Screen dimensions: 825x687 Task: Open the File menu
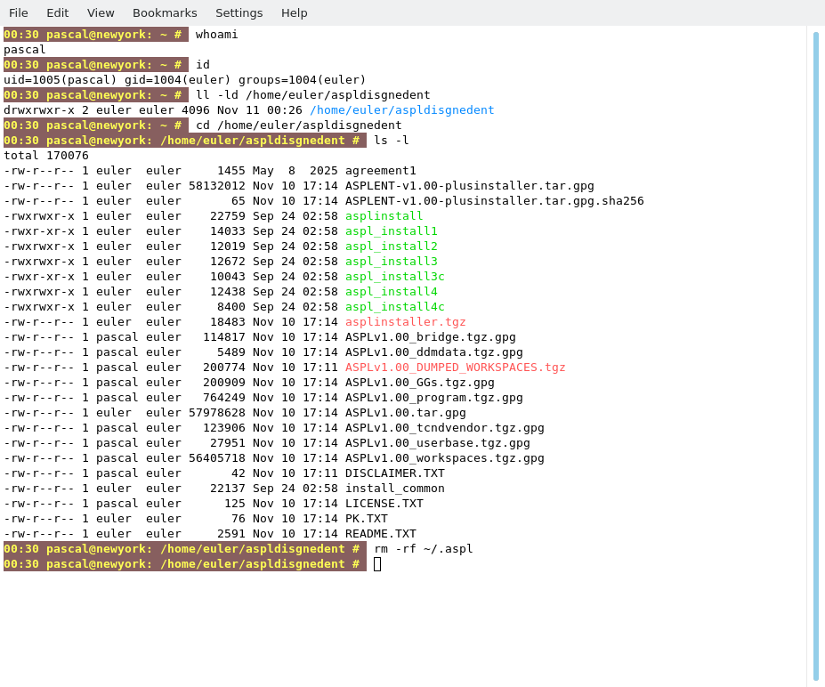19,12
